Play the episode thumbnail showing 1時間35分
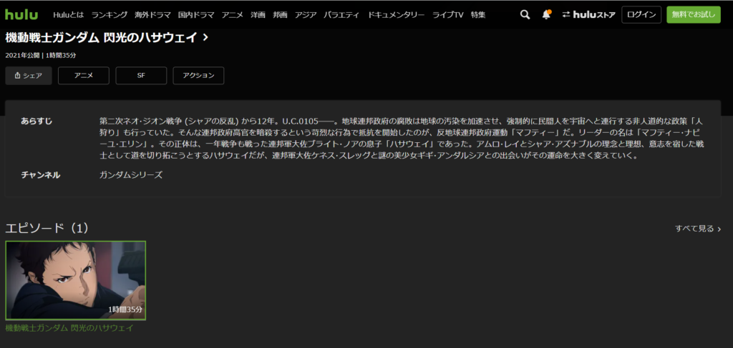This screenshot has width=733, height=348. pyautogui.click(x=75, y=280)
